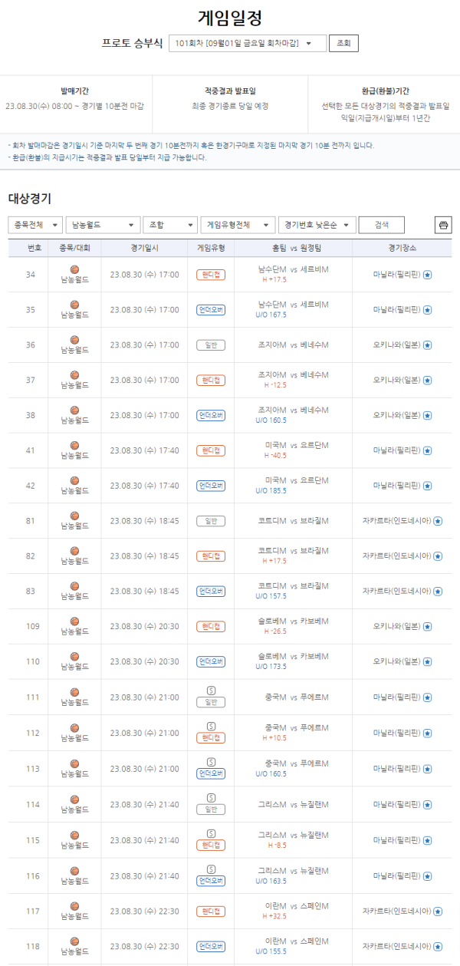Click star icon beside game 118 Jakarta venue

pyautogui.click(x=438, y=946)
